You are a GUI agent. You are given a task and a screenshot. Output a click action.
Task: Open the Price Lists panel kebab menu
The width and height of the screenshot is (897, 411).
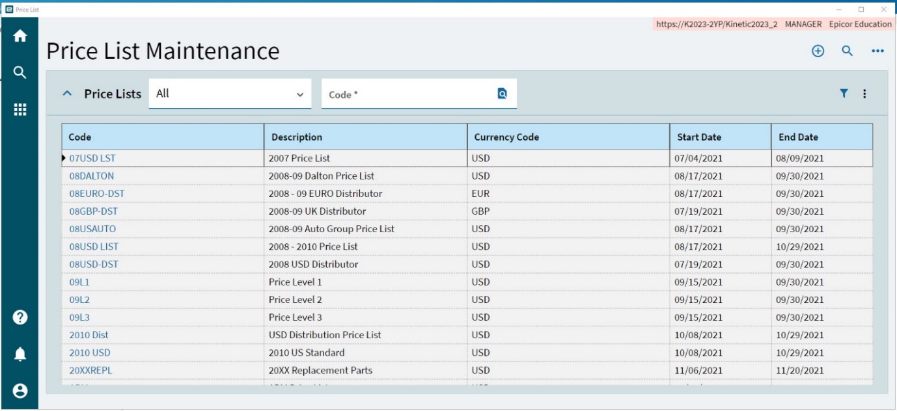(864, 94)
